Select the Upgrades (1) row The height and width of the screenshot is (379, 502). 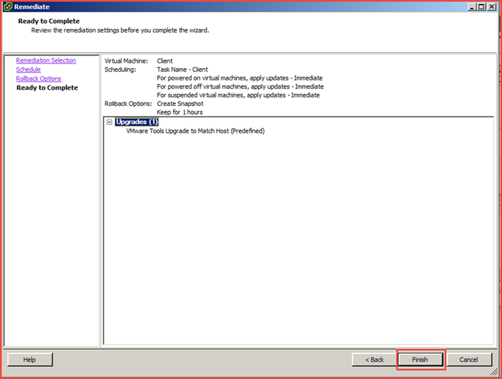tap(137, 122)
